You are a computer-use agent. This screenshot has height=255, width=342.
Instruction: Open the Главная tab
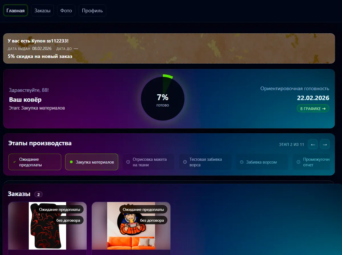tap(15, 11)
